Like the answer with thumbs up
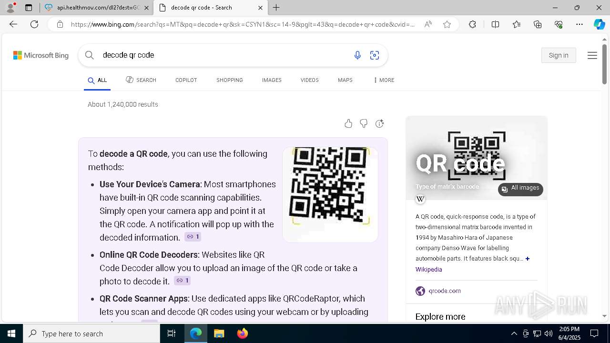The width and height of the screenshot is (610, 343). point(348,124)
